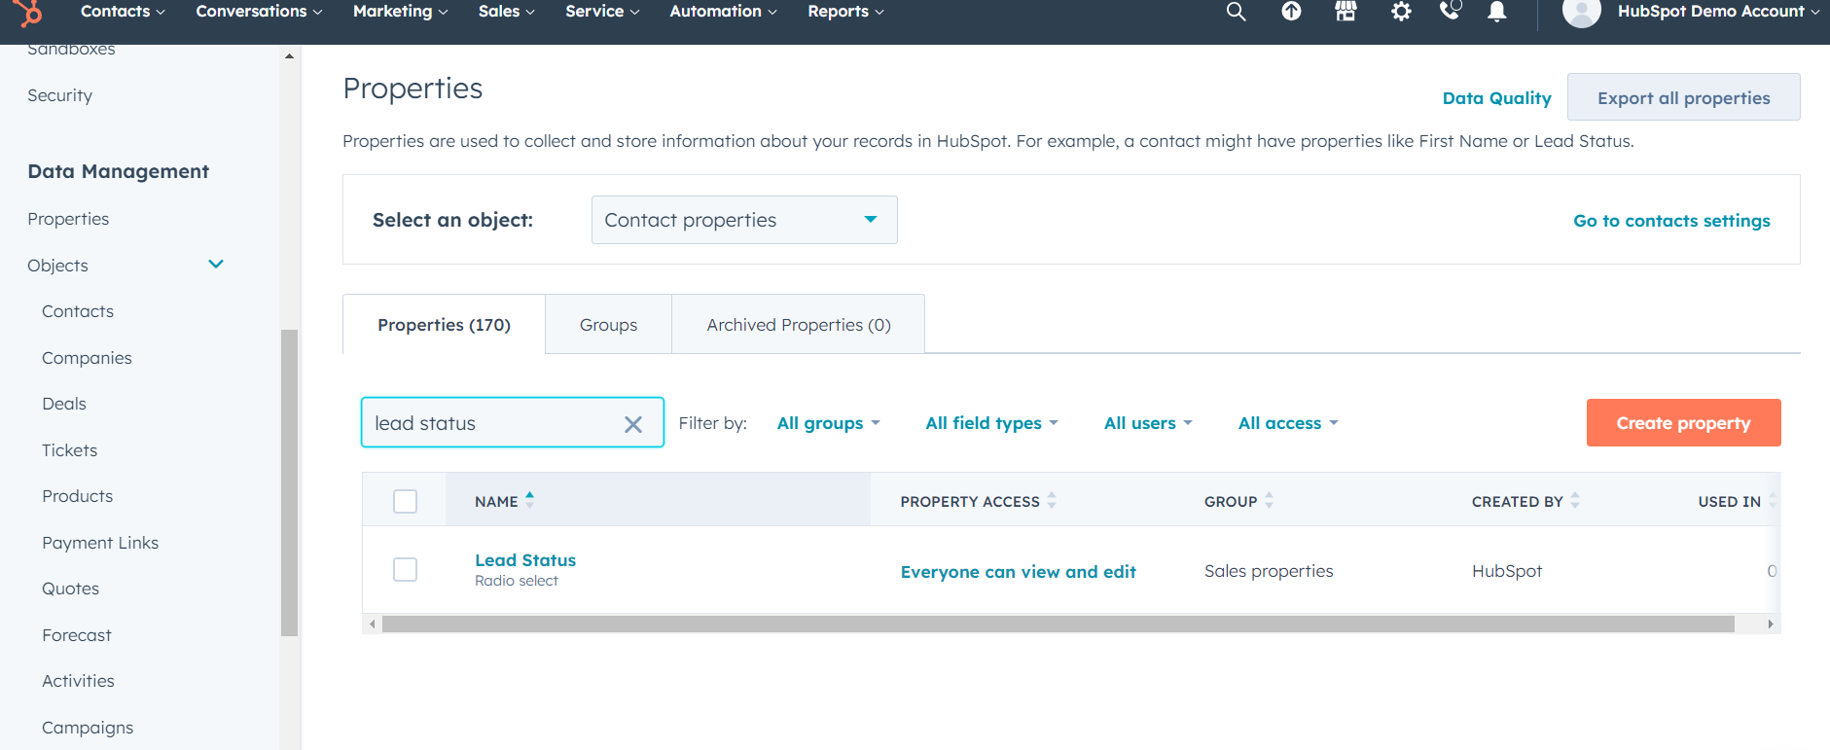The image size is (1830, 750).
Task: Click the HubSpot sprocket logo
Action: (x=29, y=13)
